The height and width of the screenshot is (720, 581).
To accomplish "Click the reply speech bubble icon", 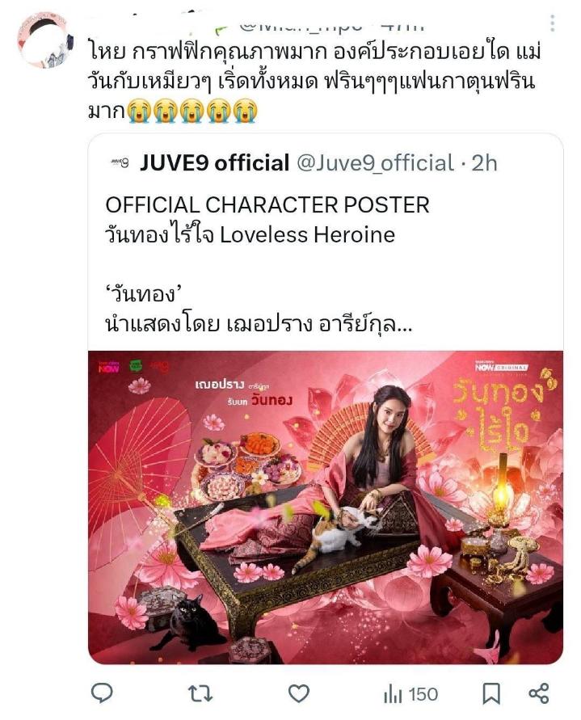I will tap(102, 693).
